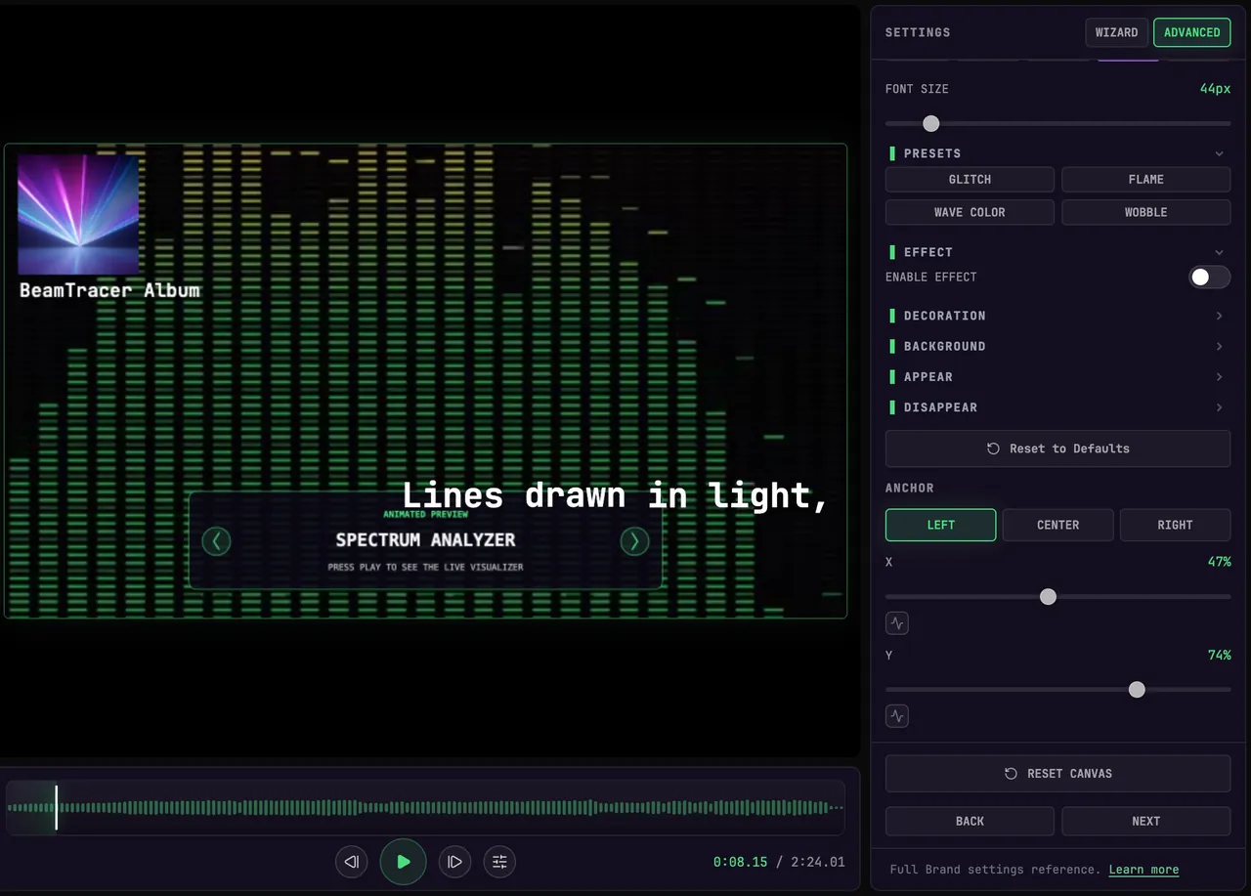This screenshot has width=1251, height=896.
Task: Toggle the Enable Effect switch
Action: pyautogui.click(x=1209, y=277)
